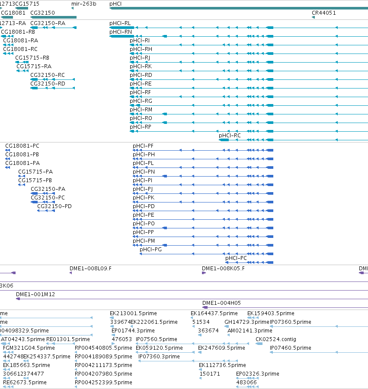Click transcript pHCl-RO label
The height and width of the screenshot is (389, 368).
click(x=141, y=118)
